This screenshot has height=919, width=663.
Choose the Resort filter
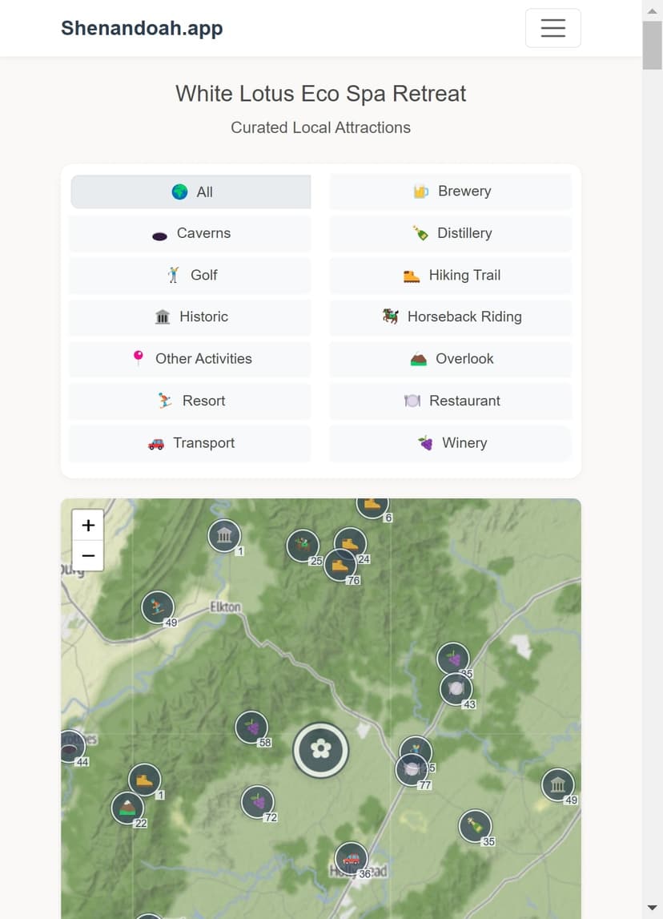pos(190,401)
